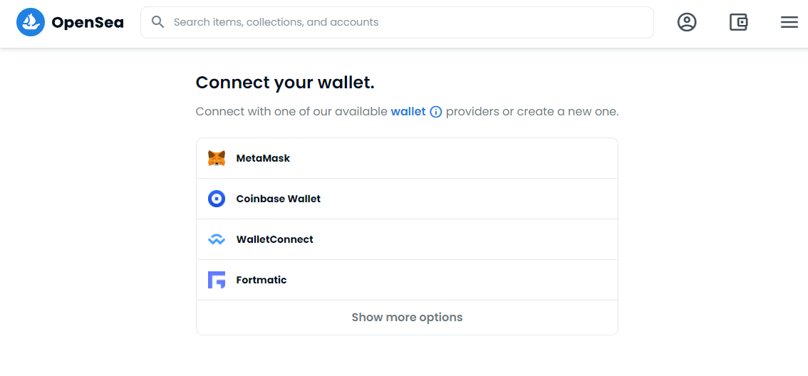
Task: Click the info icon beside wallet
Action: 436,112
